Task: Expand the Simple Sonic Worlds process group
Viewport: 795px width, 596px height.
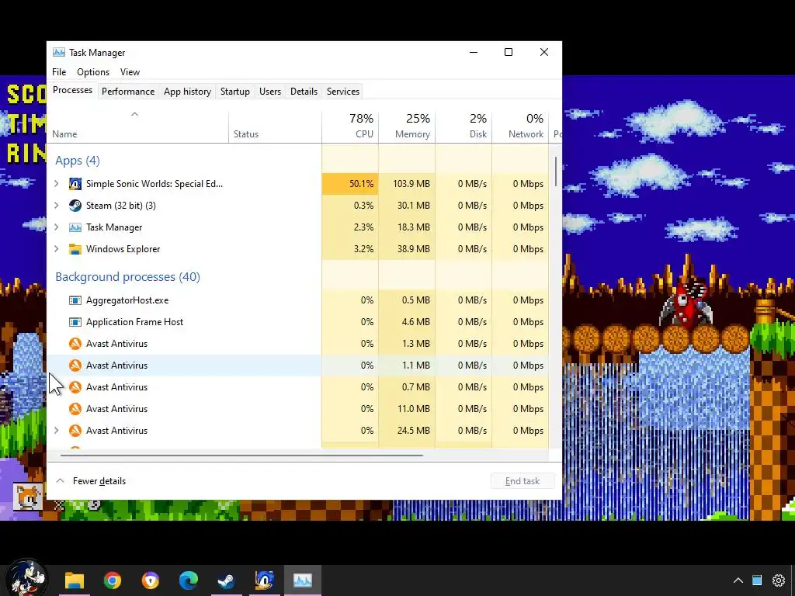Action: 56,183
